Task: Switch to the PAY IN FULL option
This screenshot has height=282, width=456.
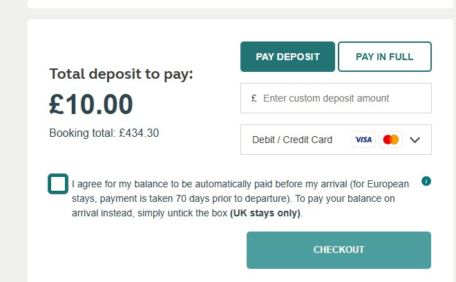Action: coord(384,57)
